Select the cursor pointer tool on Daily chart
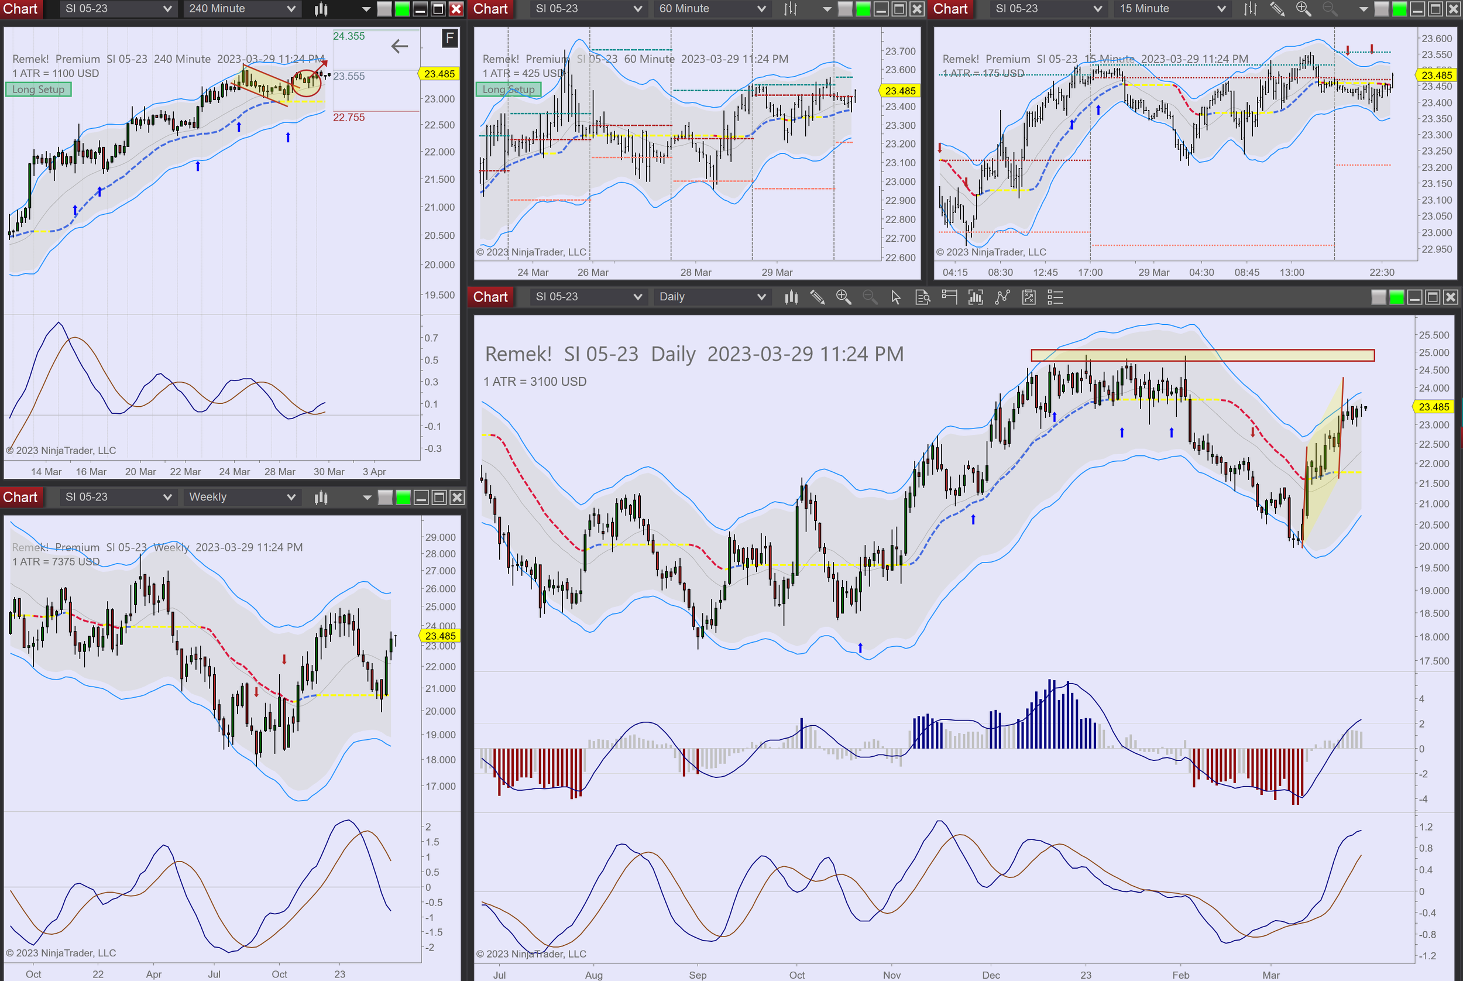This screenshot has width=1463, height=981. point(896,297)
